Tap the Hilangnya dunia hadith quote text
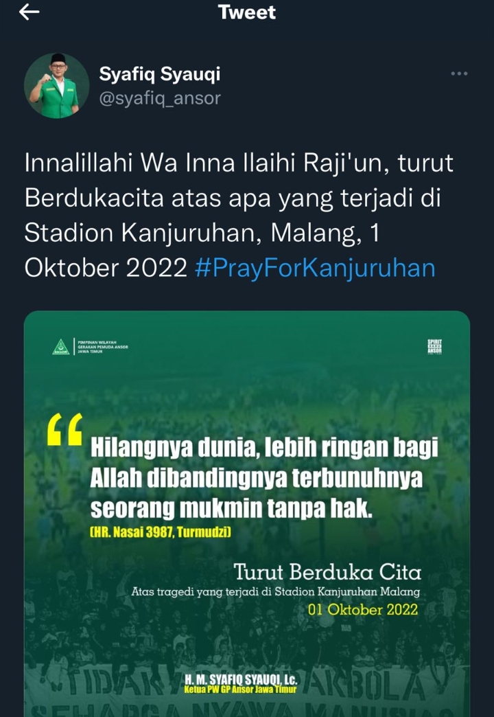This screenshot has width=494, height=717. (264, 478)
